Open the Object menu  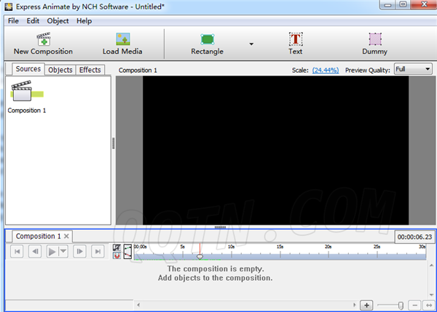(x=58, y=21)
